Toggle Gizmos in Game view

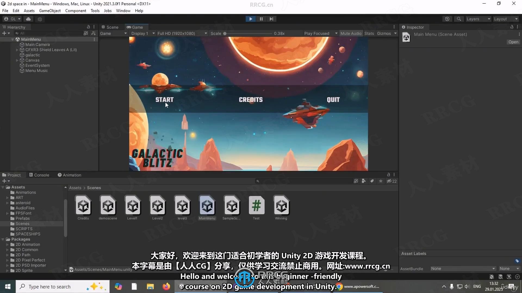384,33
